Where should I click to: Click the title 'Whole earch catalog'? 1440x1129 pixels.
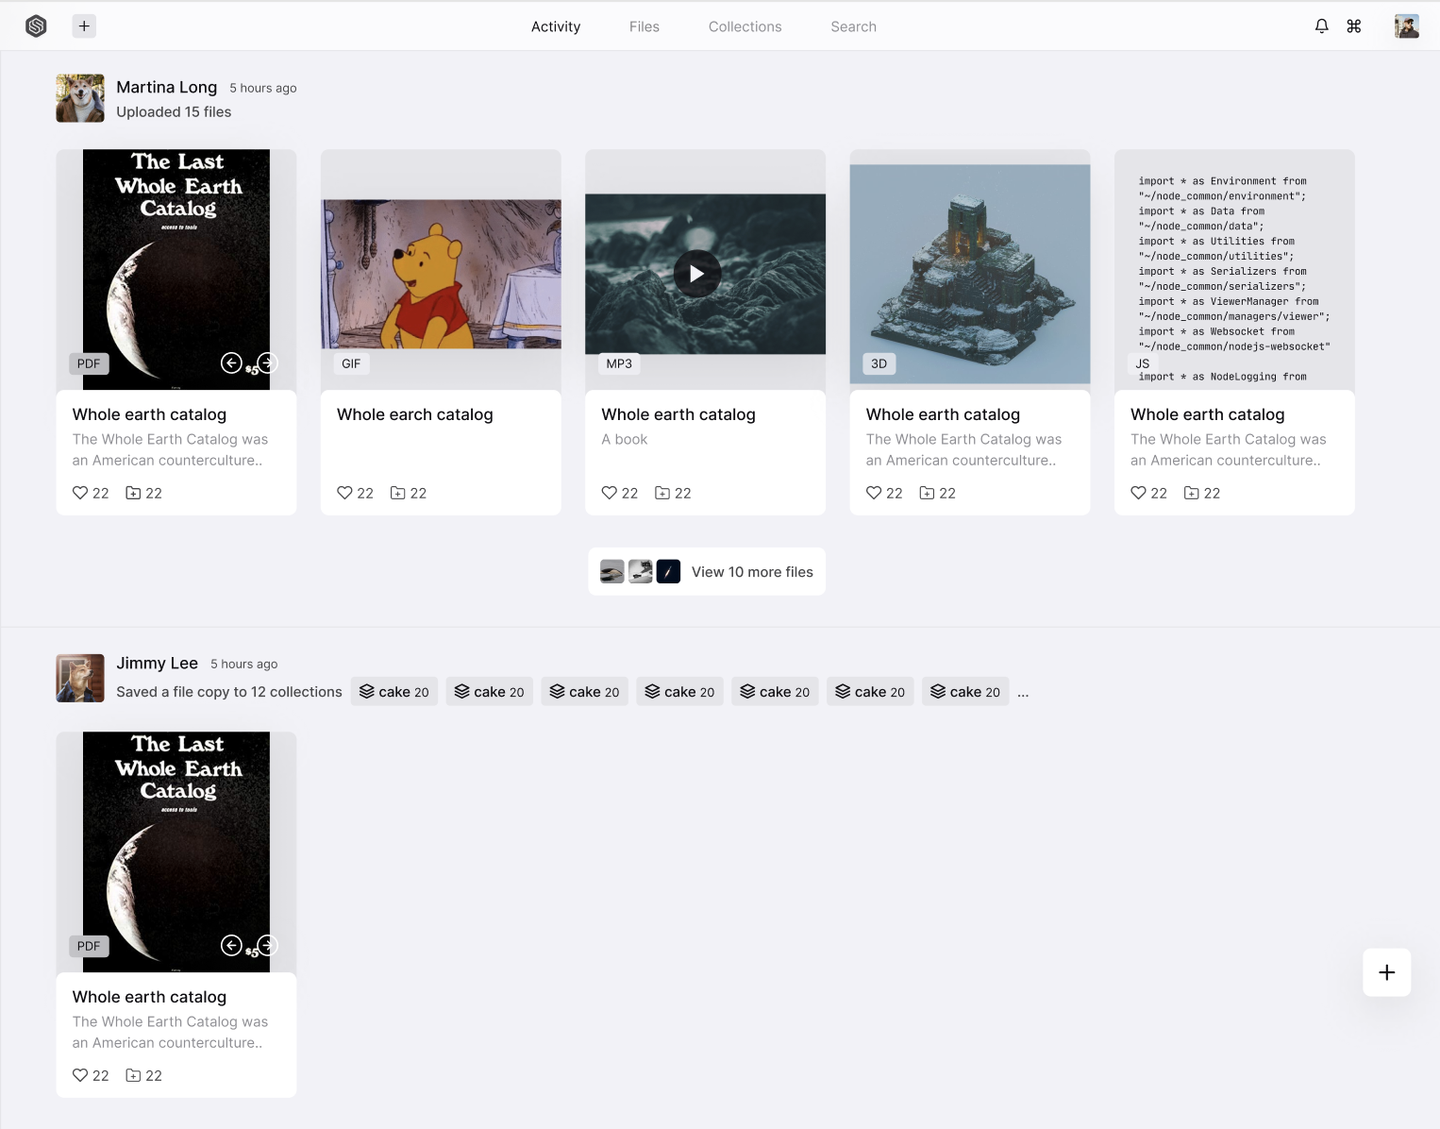point(415,414)
